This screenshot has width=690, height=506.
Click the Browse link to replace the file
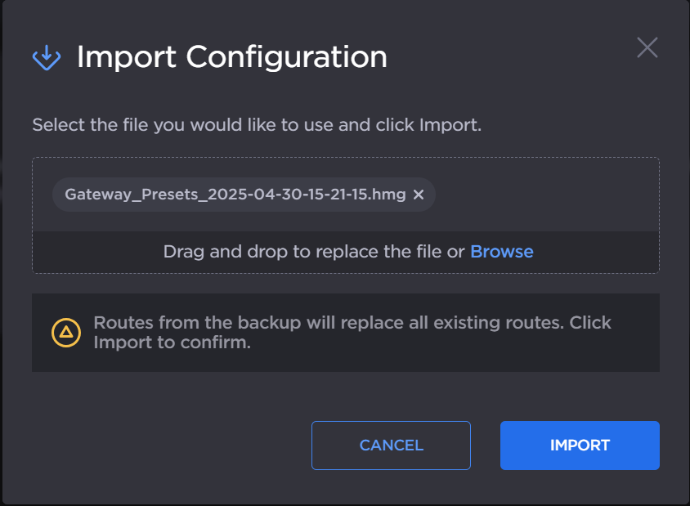[501, 251]
